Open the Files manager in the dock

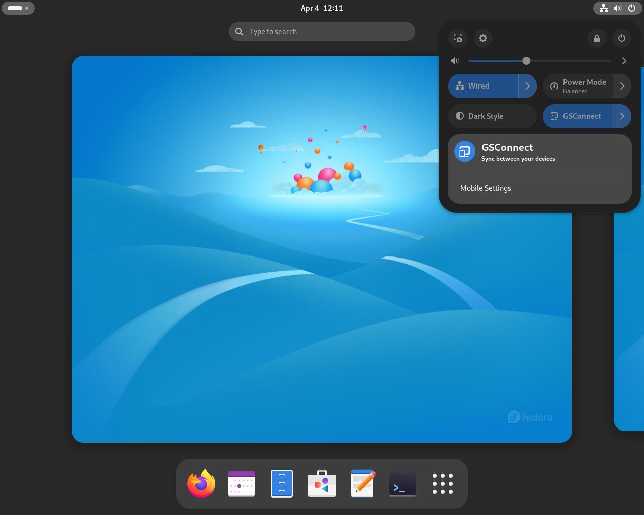(282, 483)
